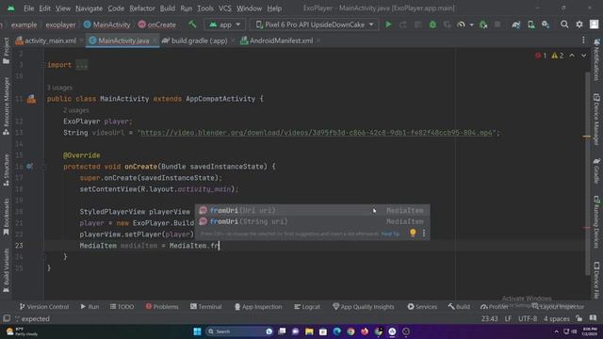
Task: Click the Windows Start button in taskbar
Action: pos(197,331)
